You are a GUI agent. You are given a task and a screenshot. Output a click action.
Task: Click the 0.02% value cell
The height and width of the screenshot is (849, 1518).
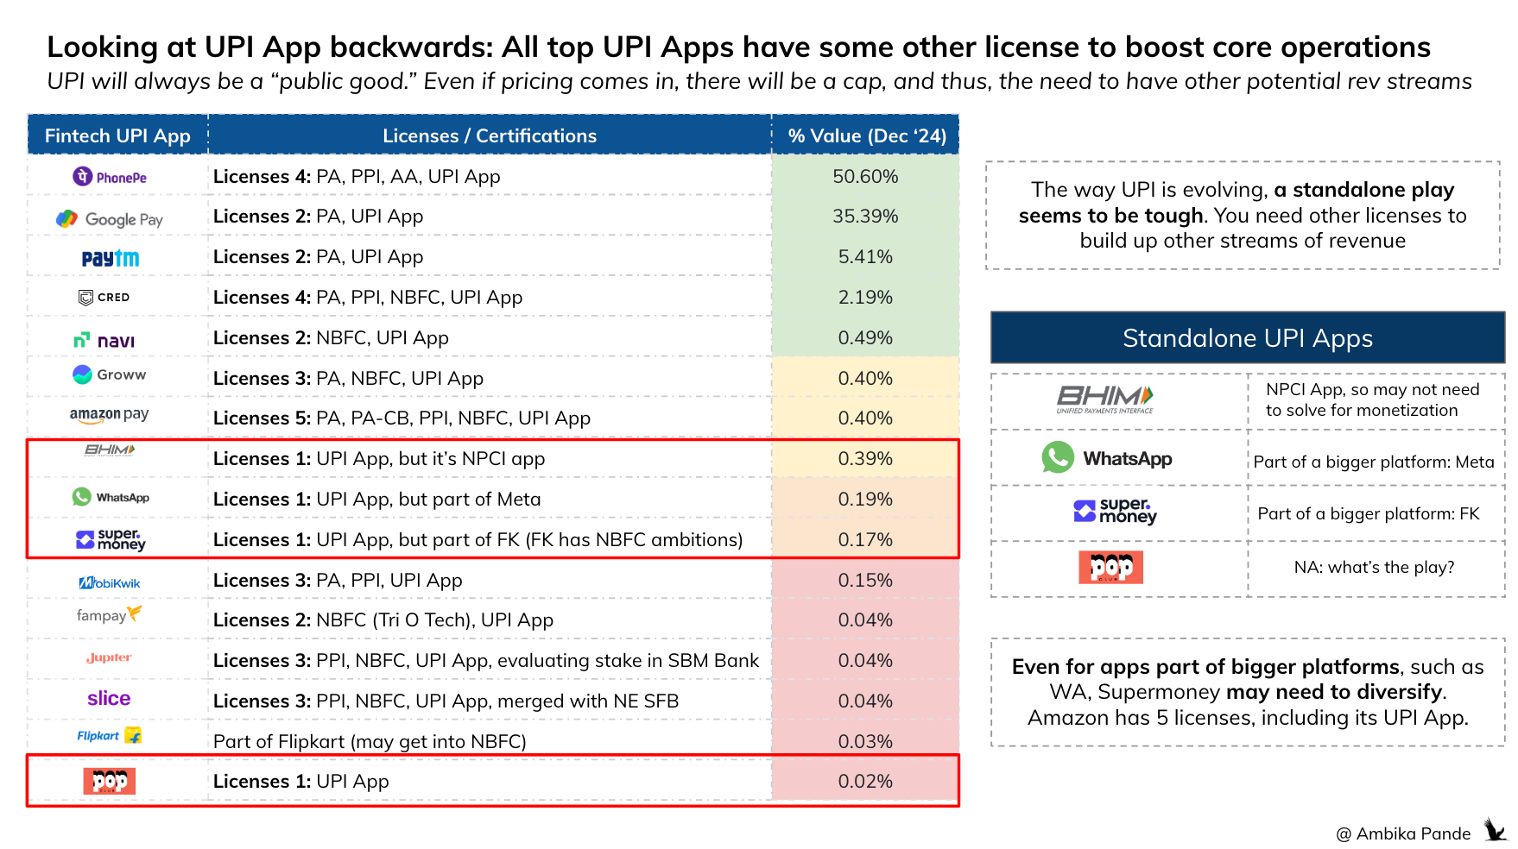tap(865, 781)
